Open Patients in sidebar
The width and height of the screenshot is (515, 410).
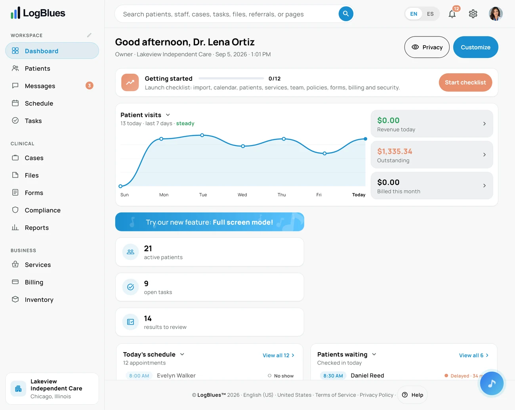(52, 68)
